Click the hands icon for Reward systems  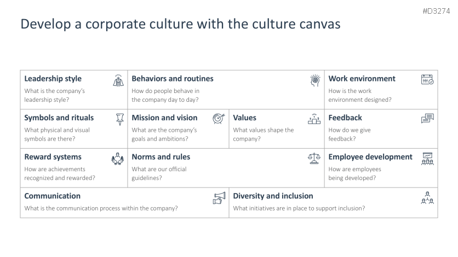pos(118,159)
